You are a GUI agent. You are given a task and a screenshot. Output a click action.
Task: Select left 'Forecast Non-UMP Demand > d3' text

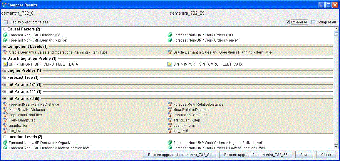click(x=36, y=35)
